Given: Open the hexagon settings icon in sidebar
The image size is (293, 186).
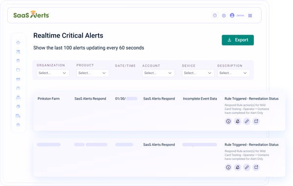Looking at the screenshot, I should (18, 125).
